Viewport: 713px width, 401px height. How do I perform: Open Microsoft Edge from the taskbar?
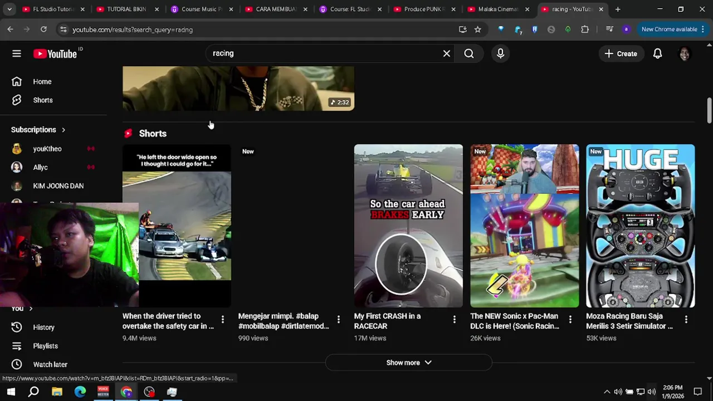(80, 392)
